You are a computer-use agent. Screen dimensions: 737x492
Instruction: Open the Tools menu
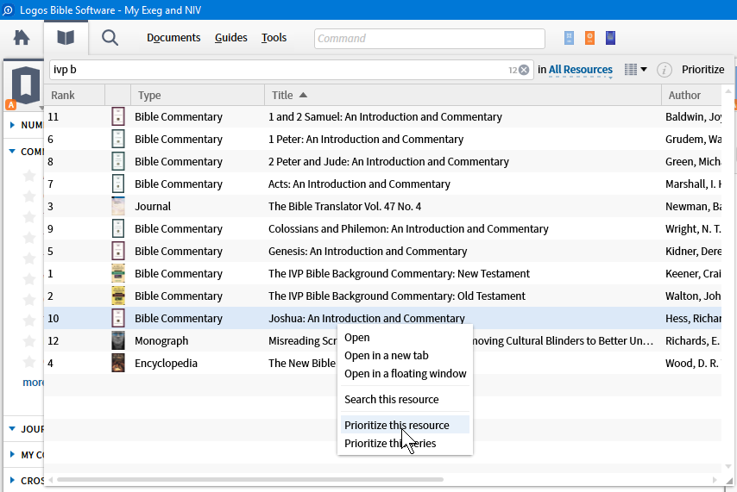coord(274,38)
